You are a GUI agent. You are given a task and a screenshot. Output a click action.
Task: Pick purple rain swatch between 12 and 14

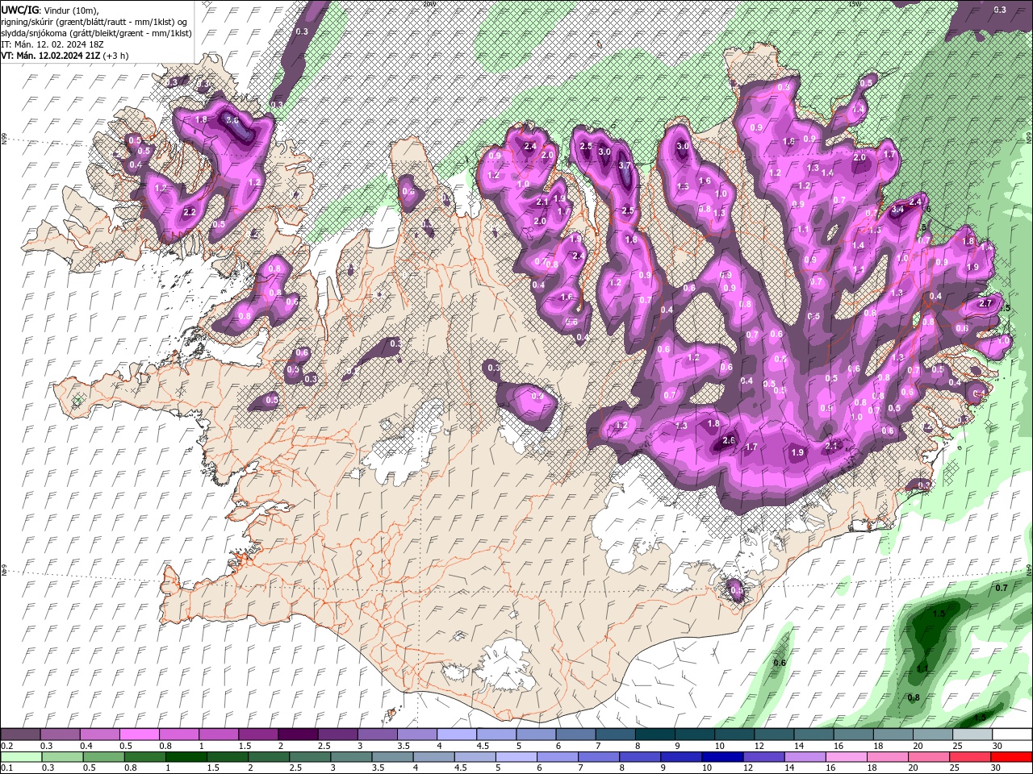pos(763,757)
